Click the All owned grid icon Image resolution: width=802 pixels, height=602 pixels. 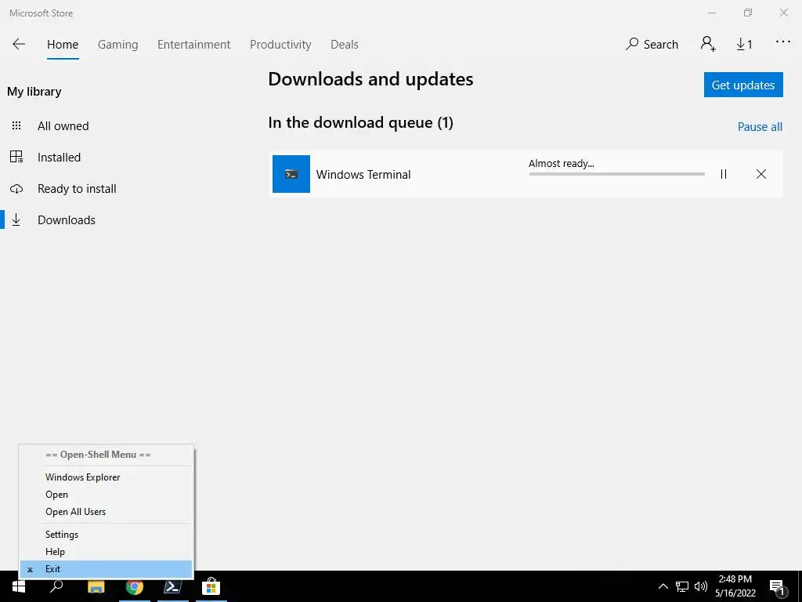tap(16, 126)
